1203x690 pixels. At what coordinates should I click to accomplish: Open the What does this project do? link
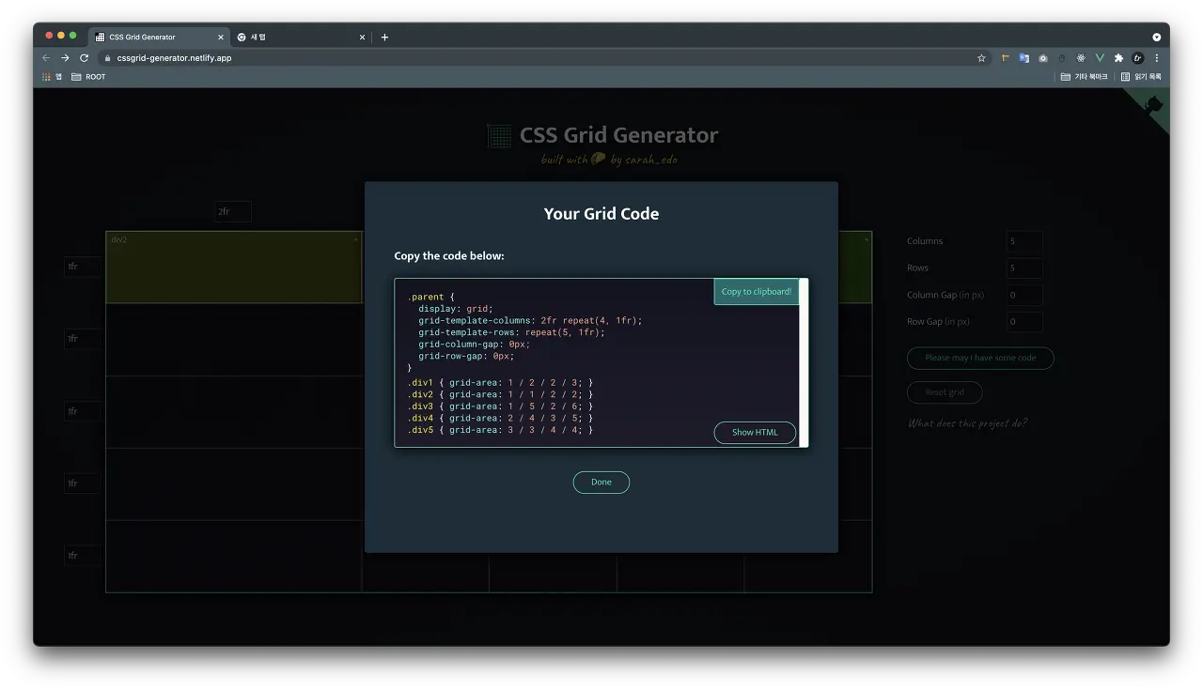coord(967,423)
